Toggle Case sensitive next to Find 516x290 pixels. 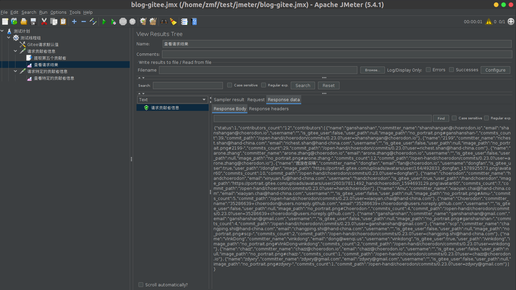click(x=454, y=118)
